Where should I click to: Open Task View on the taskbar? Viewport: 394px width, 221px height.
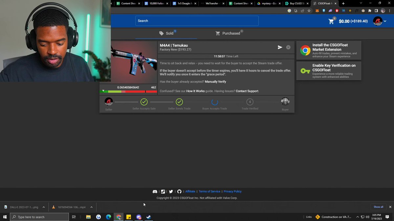[74, 217]
